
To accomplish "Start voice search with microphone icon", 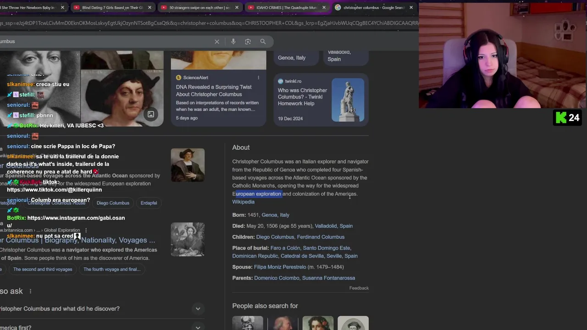I will click(x=233, y=42).
